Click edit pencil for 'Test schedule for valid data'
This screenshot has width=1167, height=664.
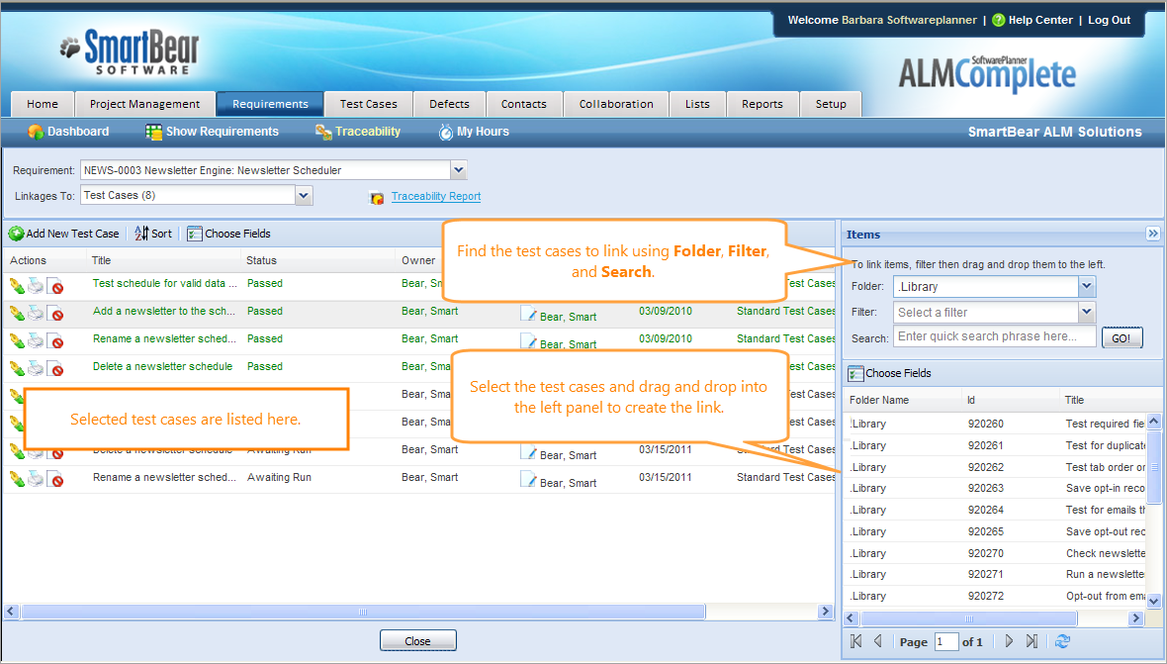pos(16,285)
